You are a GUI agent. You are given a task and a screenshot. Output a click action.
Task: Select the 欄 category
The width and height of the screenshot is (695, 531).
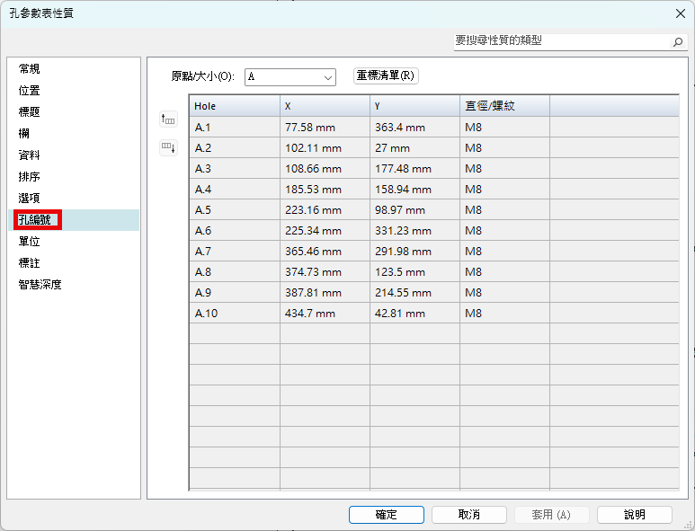tap(24, 134)
